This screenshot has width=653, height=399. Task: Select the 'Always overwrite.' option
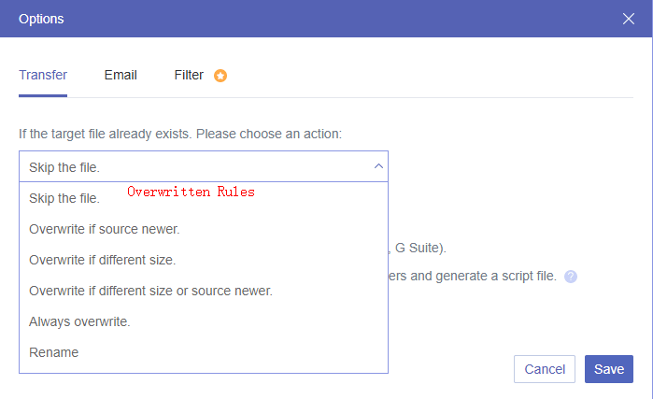click(x=79, y=321)
